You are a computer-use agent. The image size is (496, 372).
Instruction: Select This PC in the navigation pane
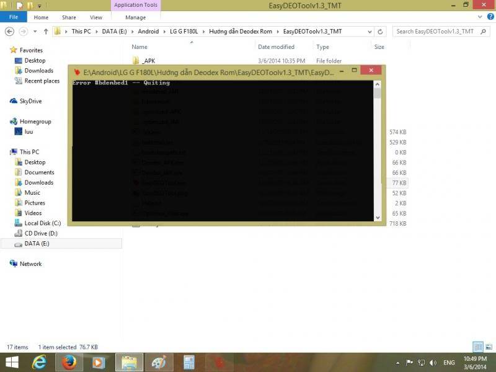pyautogui.click(x=29, y=152)
